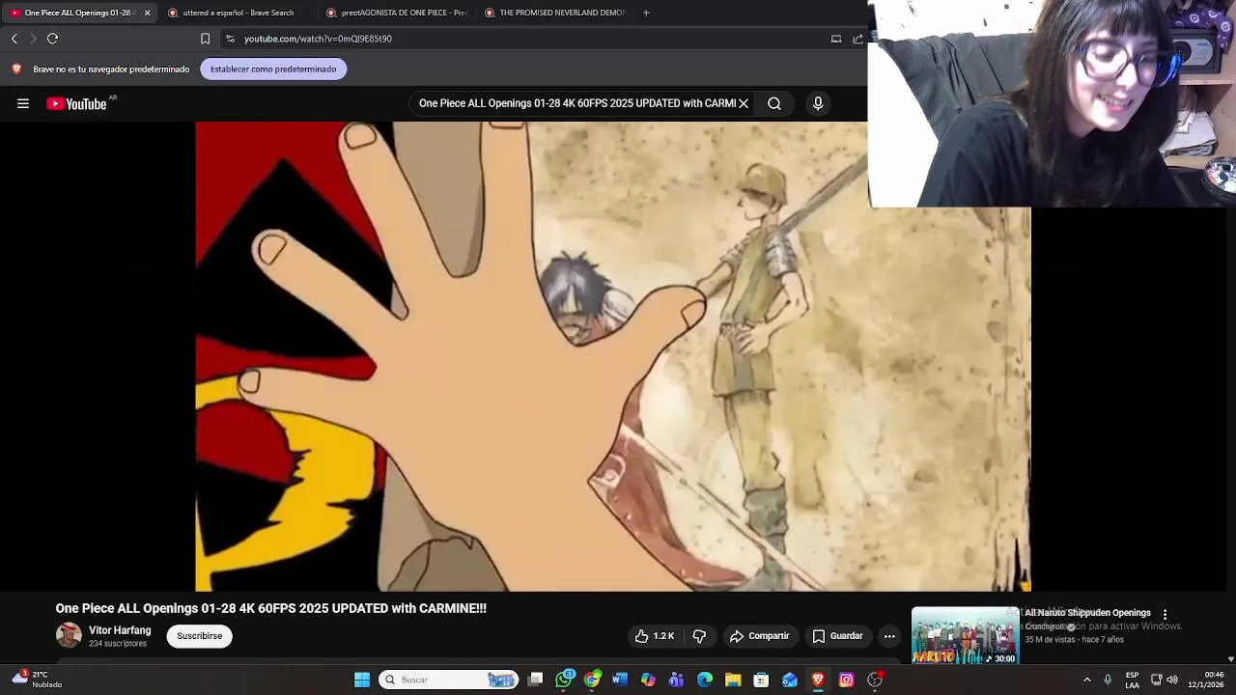Share the video via Compartir

pos(760,636)
